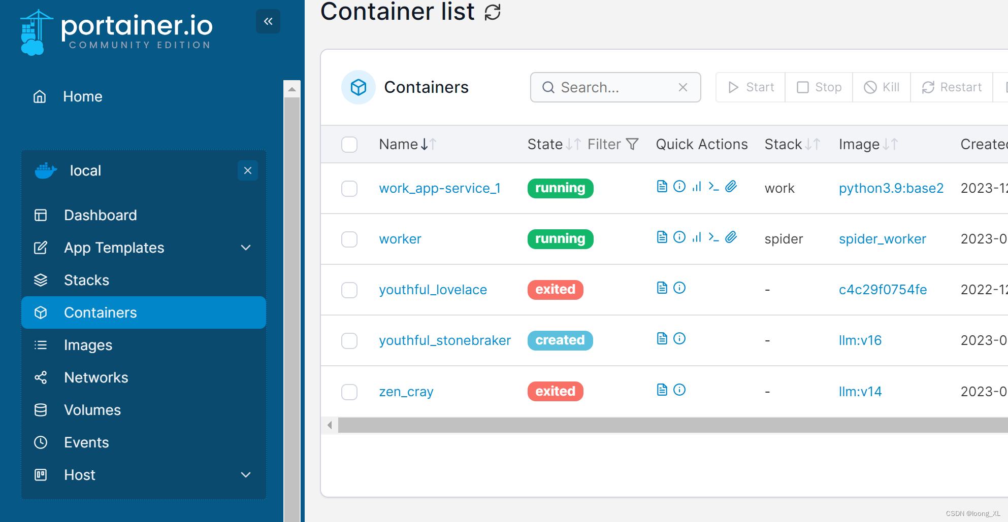1008x522 pixels.
Task: Open the worker container link
Action: pyautogui.click(x=400, y=239)
